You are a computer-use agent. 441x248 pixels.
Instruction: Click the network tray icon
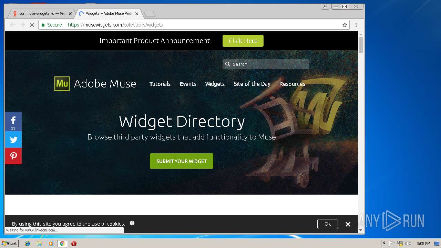(x=400, y=244)
